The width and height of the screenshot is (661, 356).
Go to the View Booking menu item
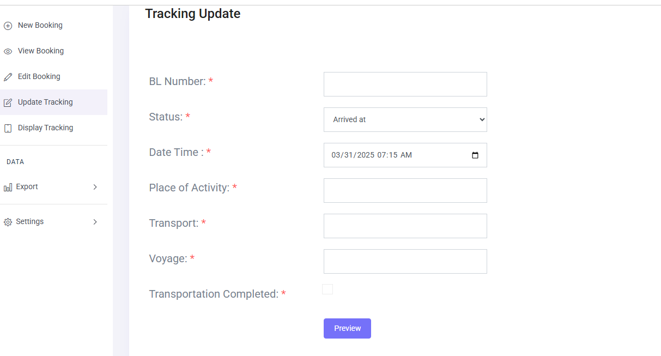(41, 51)
